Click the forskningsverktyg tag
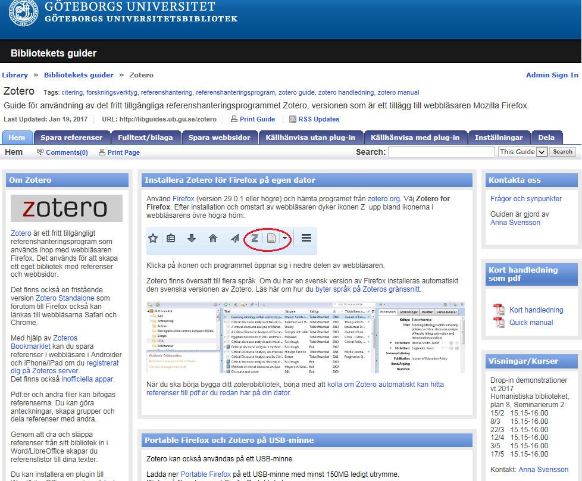The image size is (582, 481). click(112, 92)
